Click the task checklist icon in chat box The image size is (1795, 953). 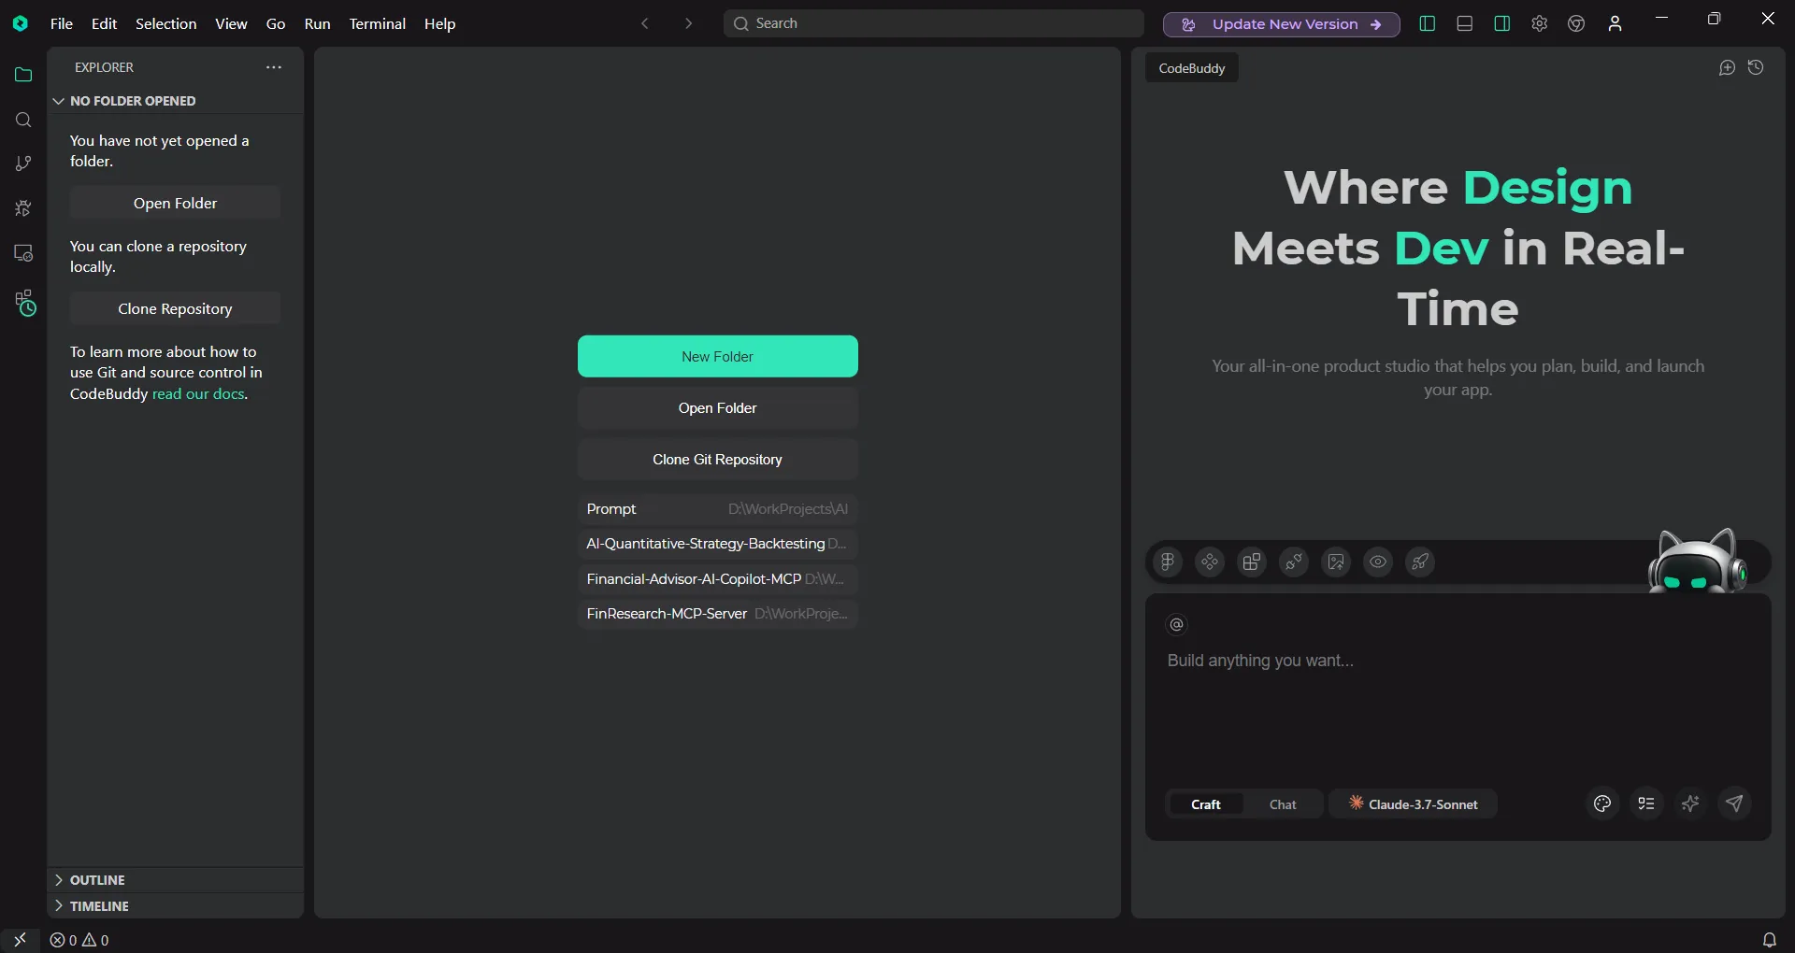(x=1646, y=804)
